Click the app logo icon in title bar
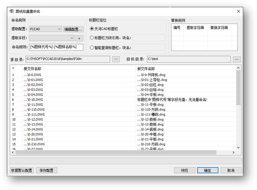 click(x=12, y=11)
